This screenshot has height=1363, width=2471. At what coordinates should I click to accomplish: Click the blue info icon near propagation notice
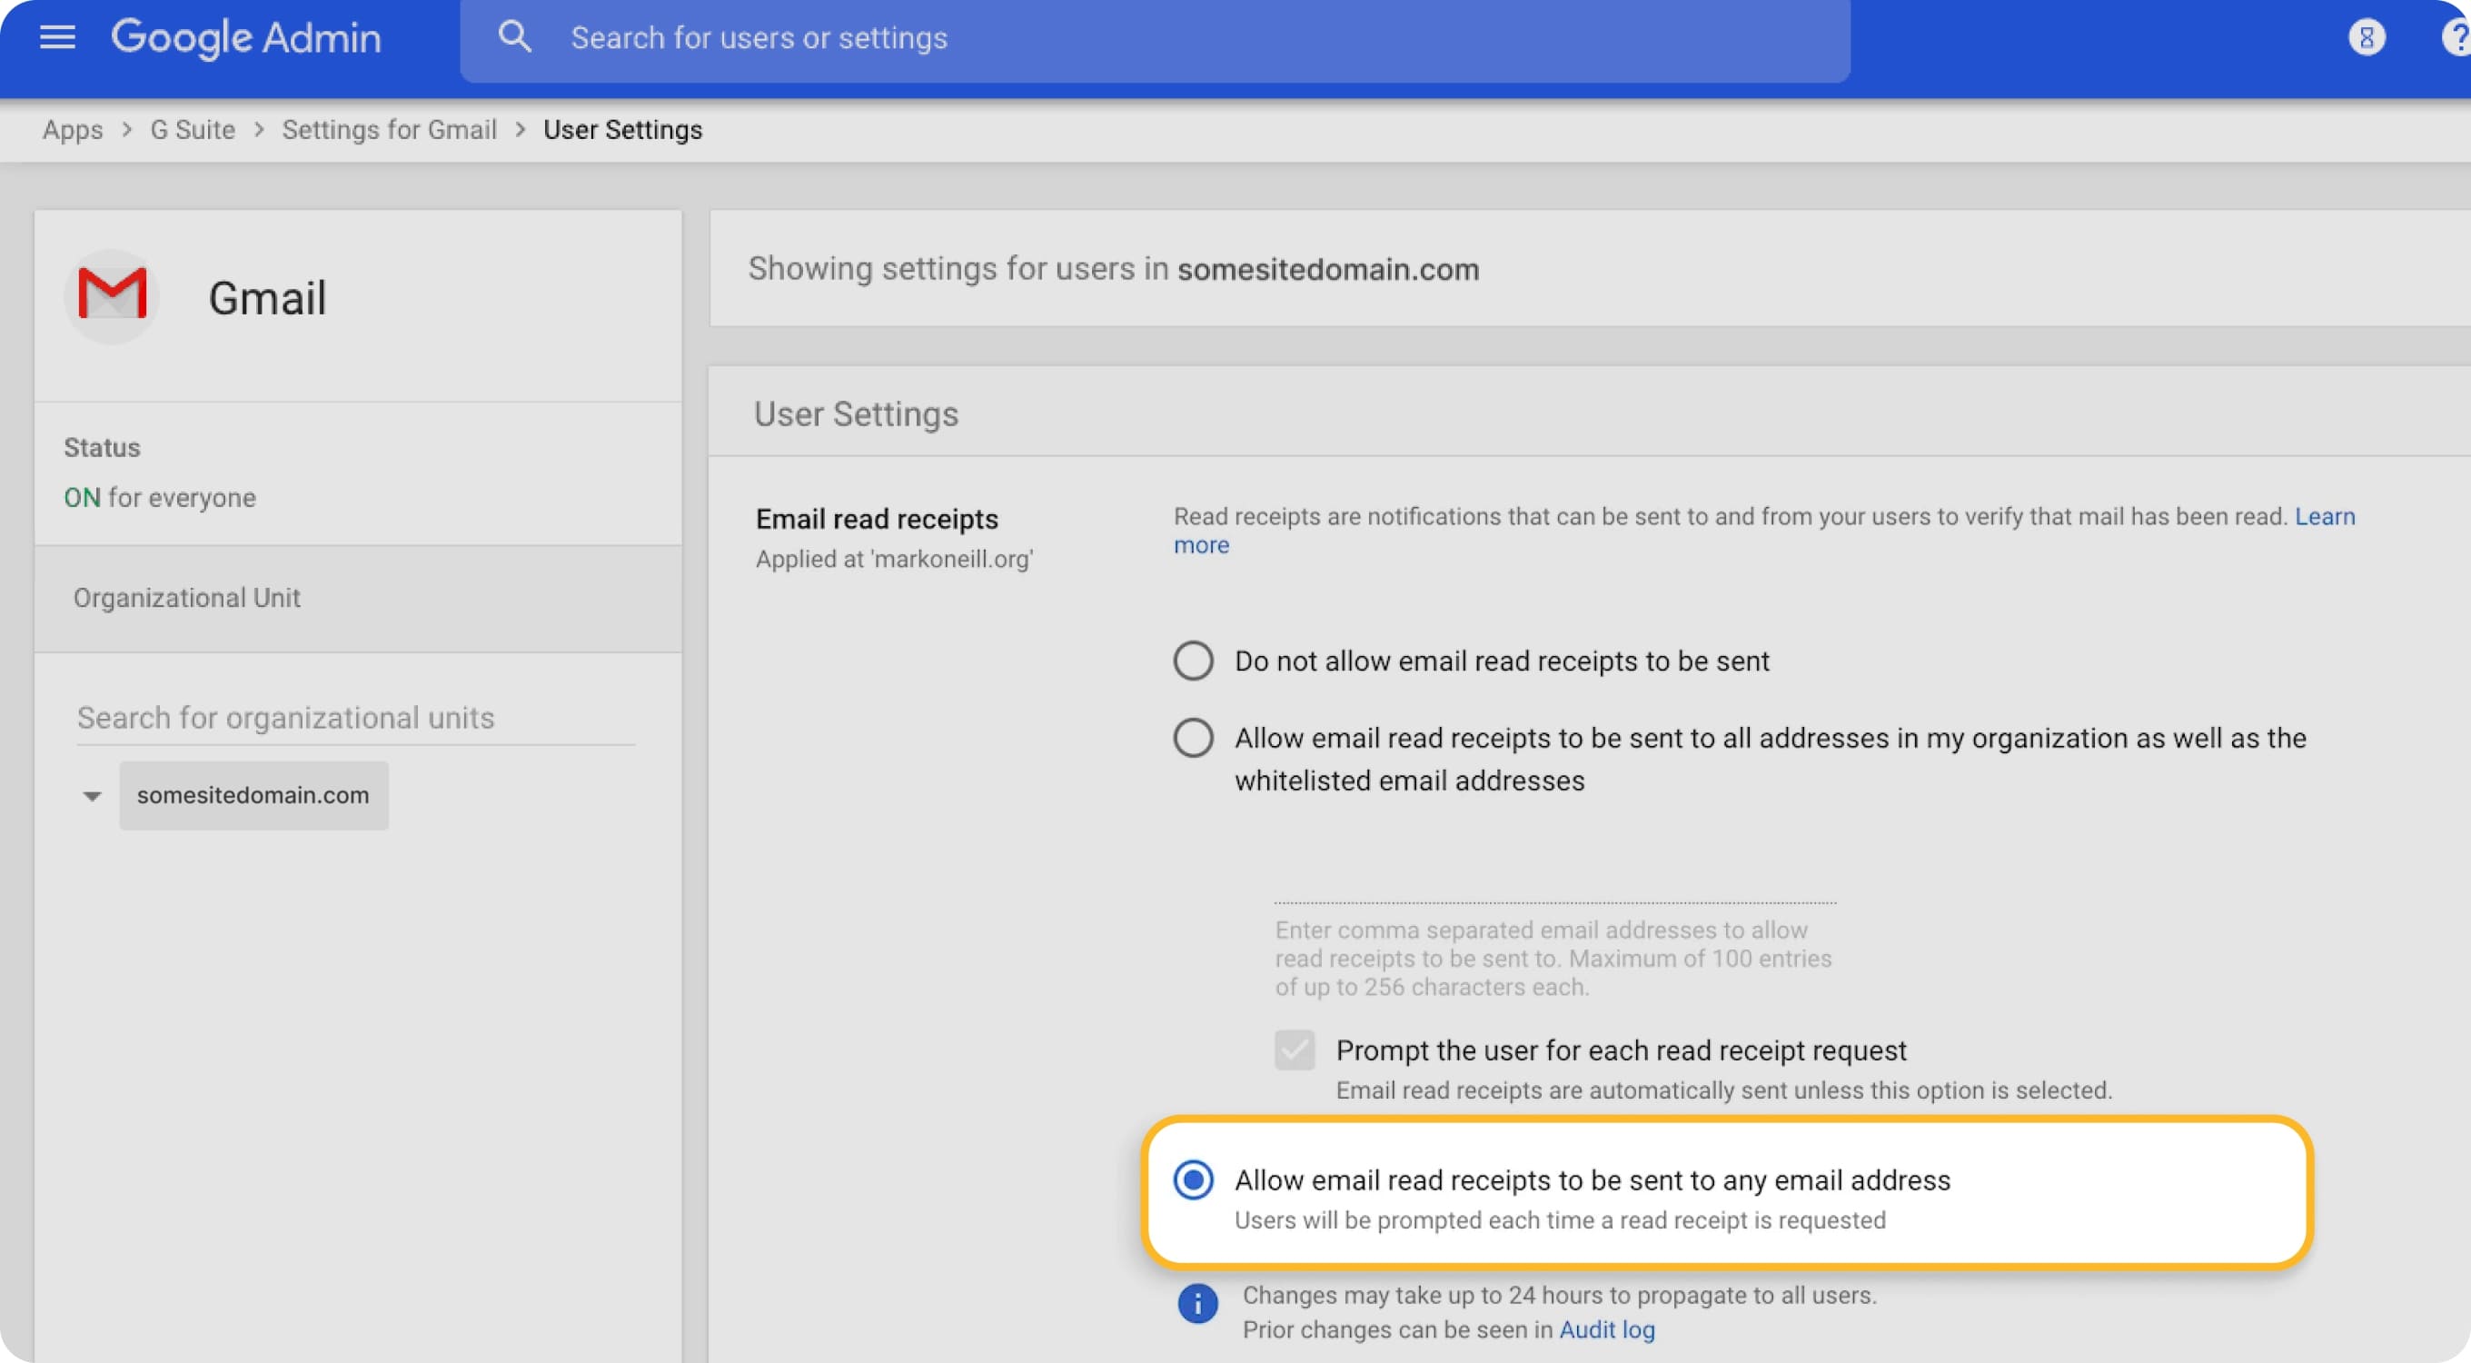tap(1197, 1304)
